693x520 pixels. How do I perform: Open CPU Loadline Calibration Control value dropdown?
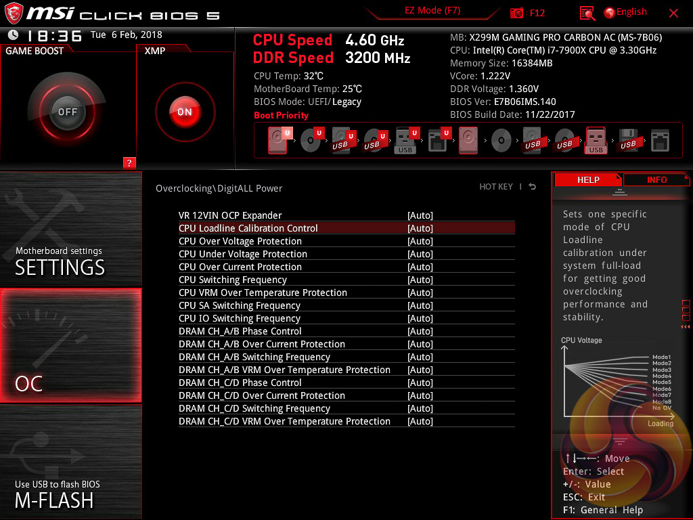coord(420,228)
